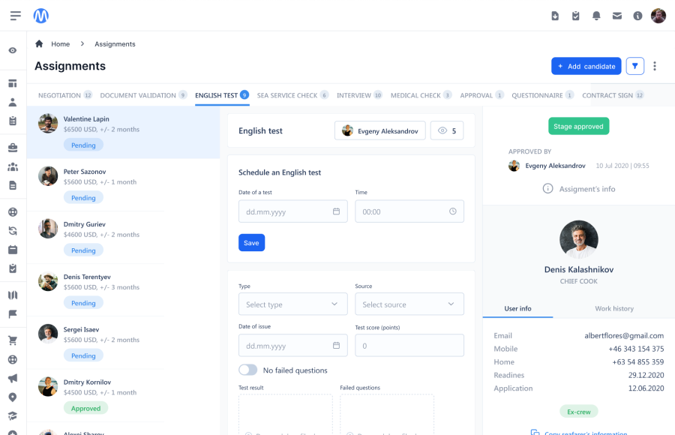Open the user profile avatar in the header
675x435 pixels.
[x=658, y=16]
